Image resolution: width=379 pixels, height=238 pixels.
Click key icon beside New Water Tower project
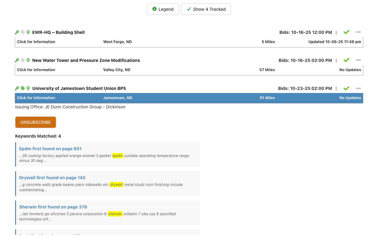tap(17, 60)
